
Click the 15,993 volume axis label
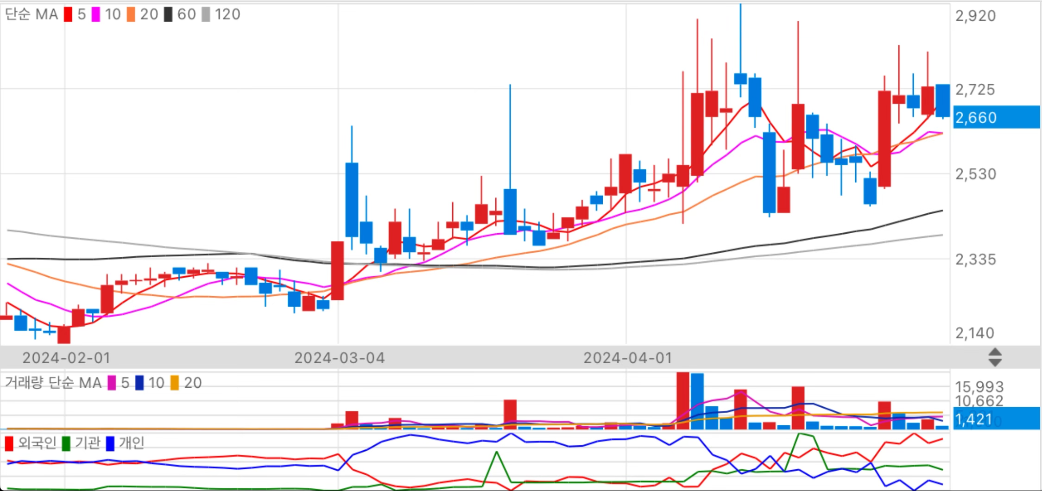point(979,386)
